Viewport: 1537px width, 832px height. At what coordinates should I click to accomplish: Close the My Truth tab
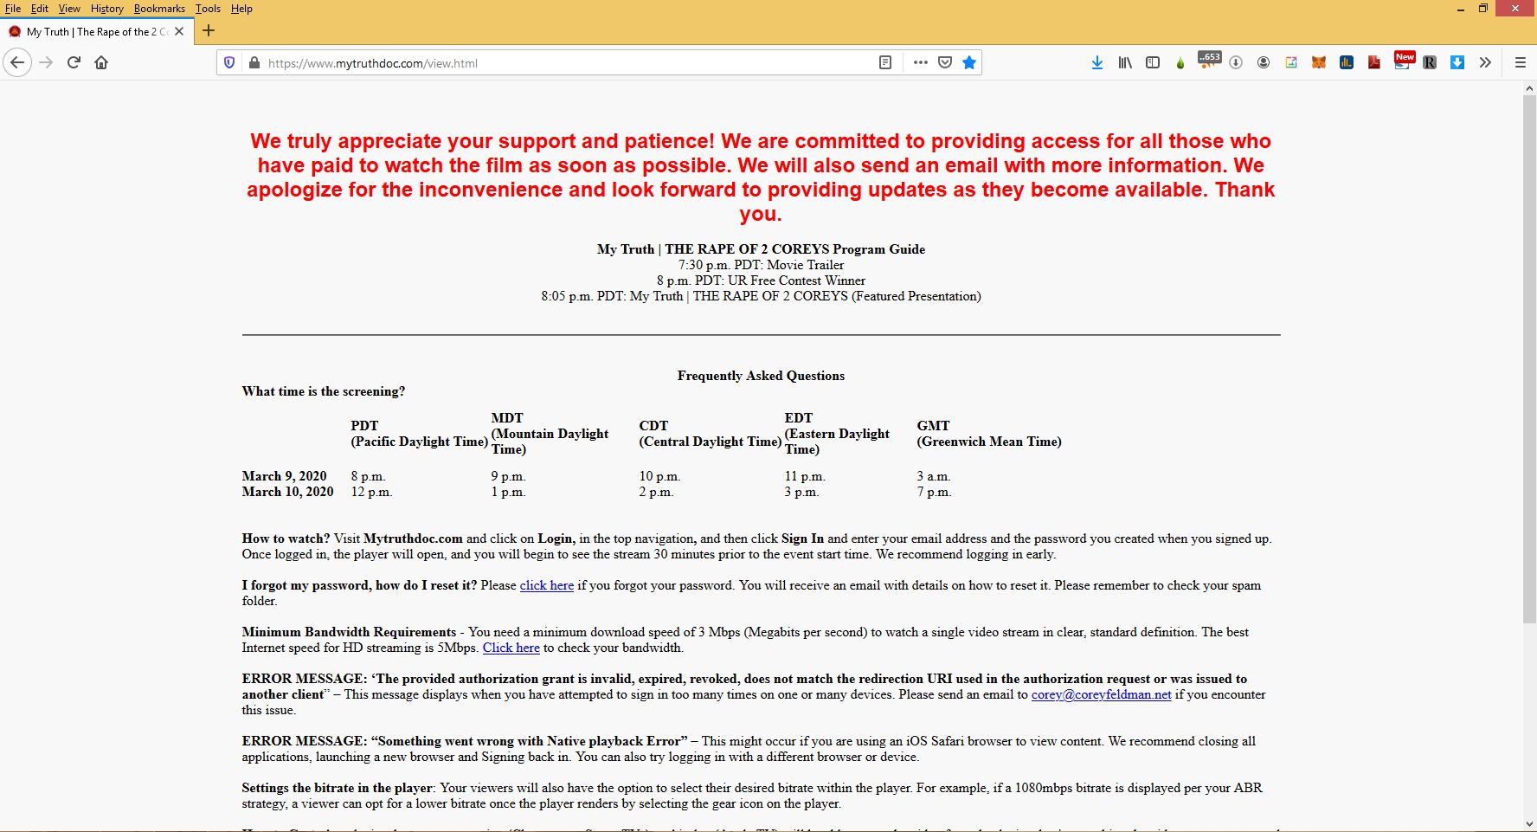point(179,31)
